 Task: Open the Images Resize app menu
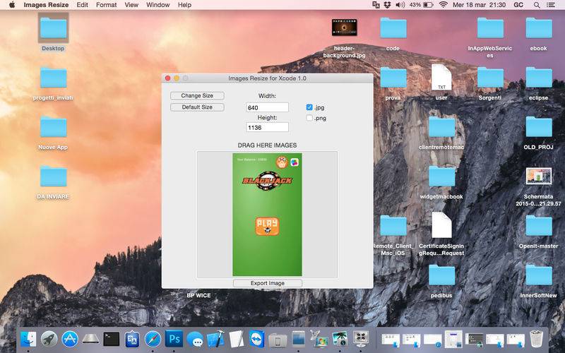click(x=46, y=5)
